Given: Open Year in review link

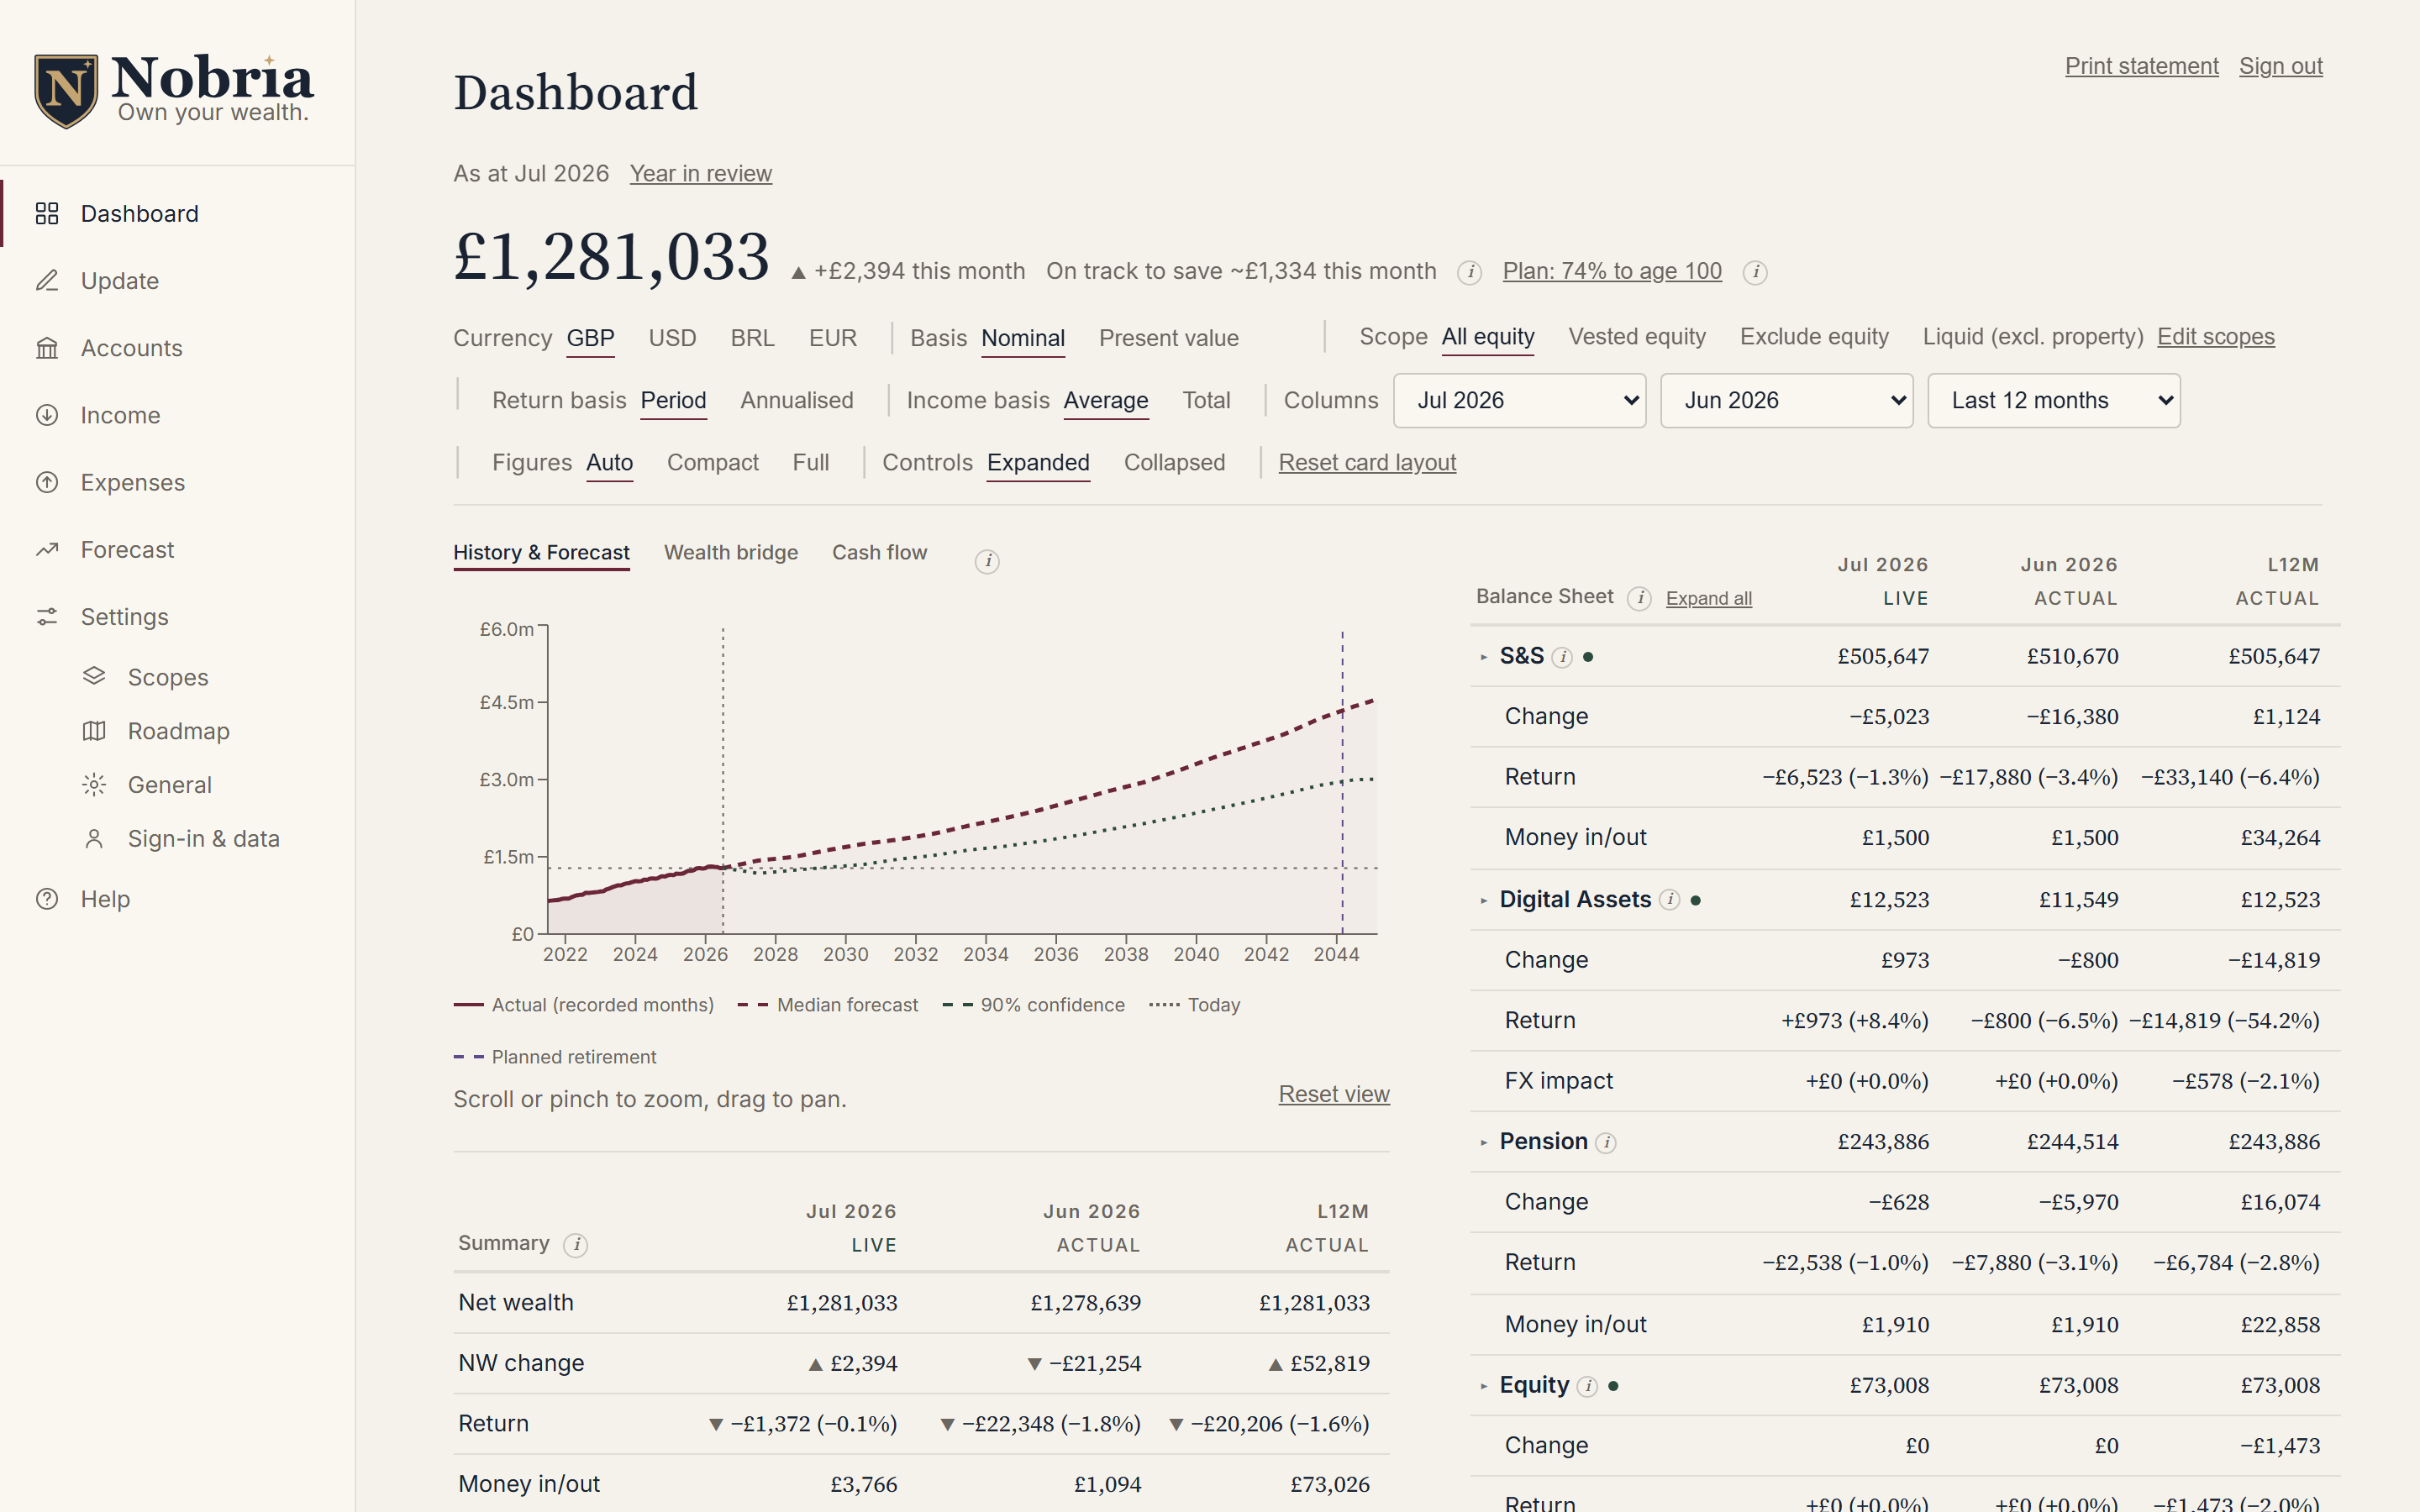Looking at the screenshot, I should click(x=700, y=174).
